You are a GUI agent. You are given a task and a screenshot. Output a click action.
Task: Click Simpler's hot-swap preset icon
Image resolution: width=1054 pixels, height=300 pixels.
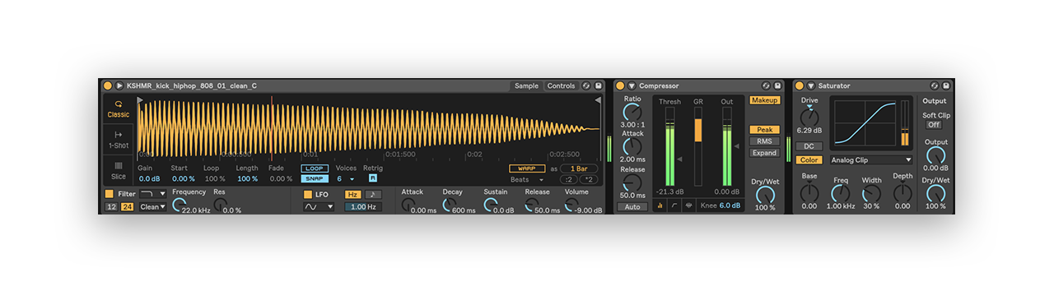point(585,85)
